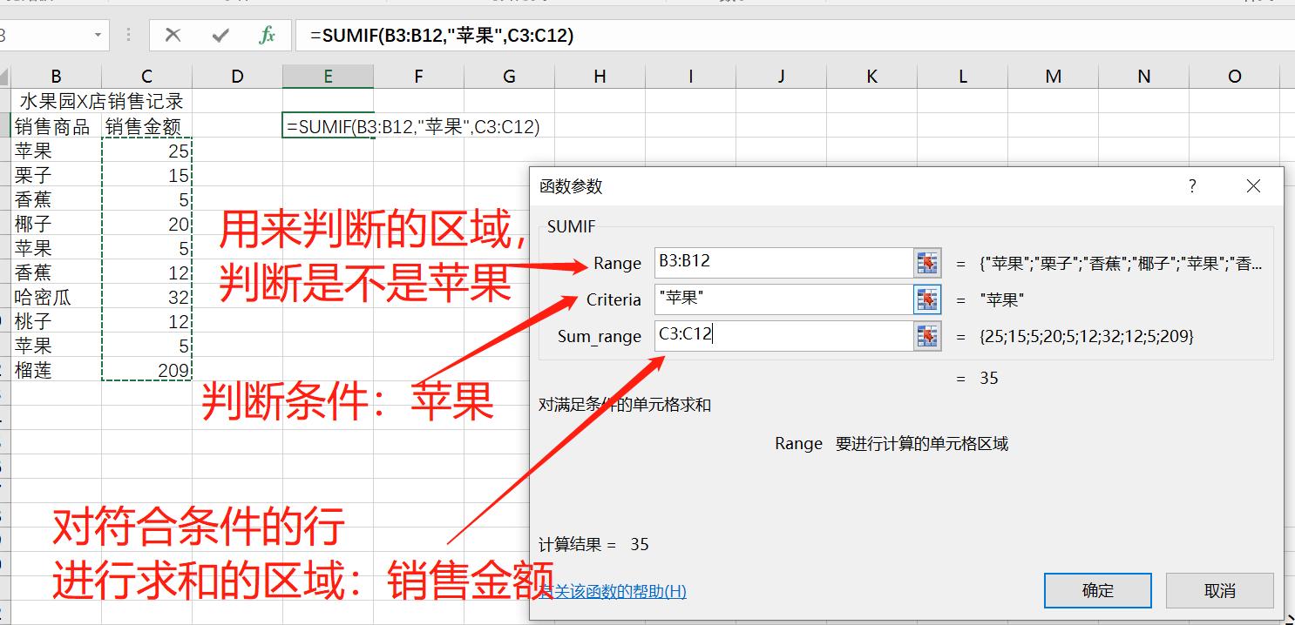Select the cell containing 水果园X店销售记录
The image size is (1295, 625).
tap(56, 100)
